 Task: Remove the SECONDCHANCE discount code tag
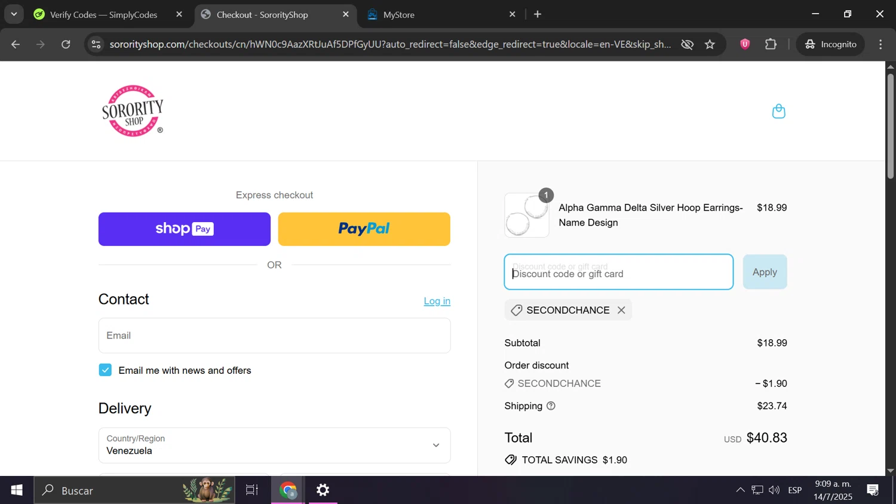click(x=621, y=310)
